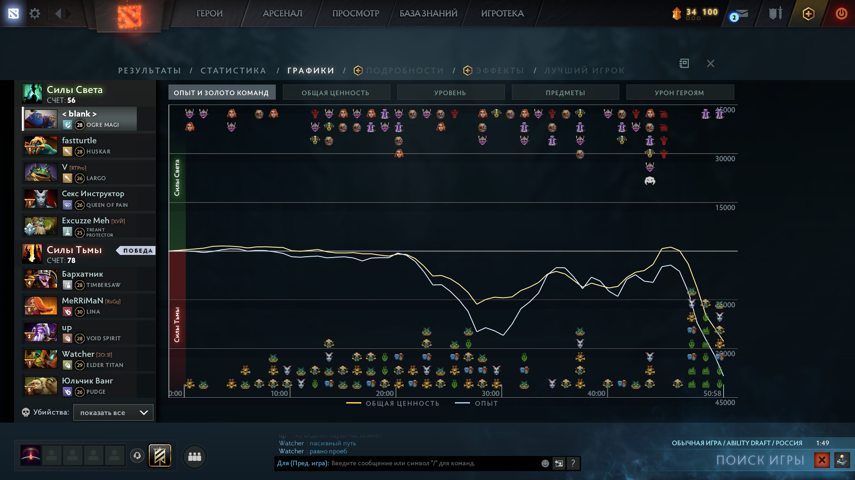Open the Лучший игрок tab
Viewport: 855px width, 480px height.
pos(585,70)
